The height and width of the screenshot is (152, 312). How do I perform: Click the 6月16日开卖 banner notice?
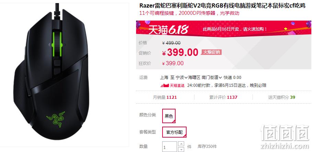tap(235, 30)
